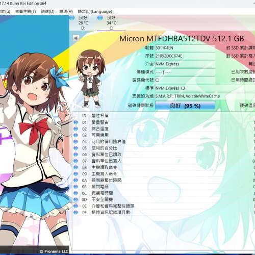Click the status orb of attribute 0C 總通電時間
255x255 pixels.
tap(75, 193)
